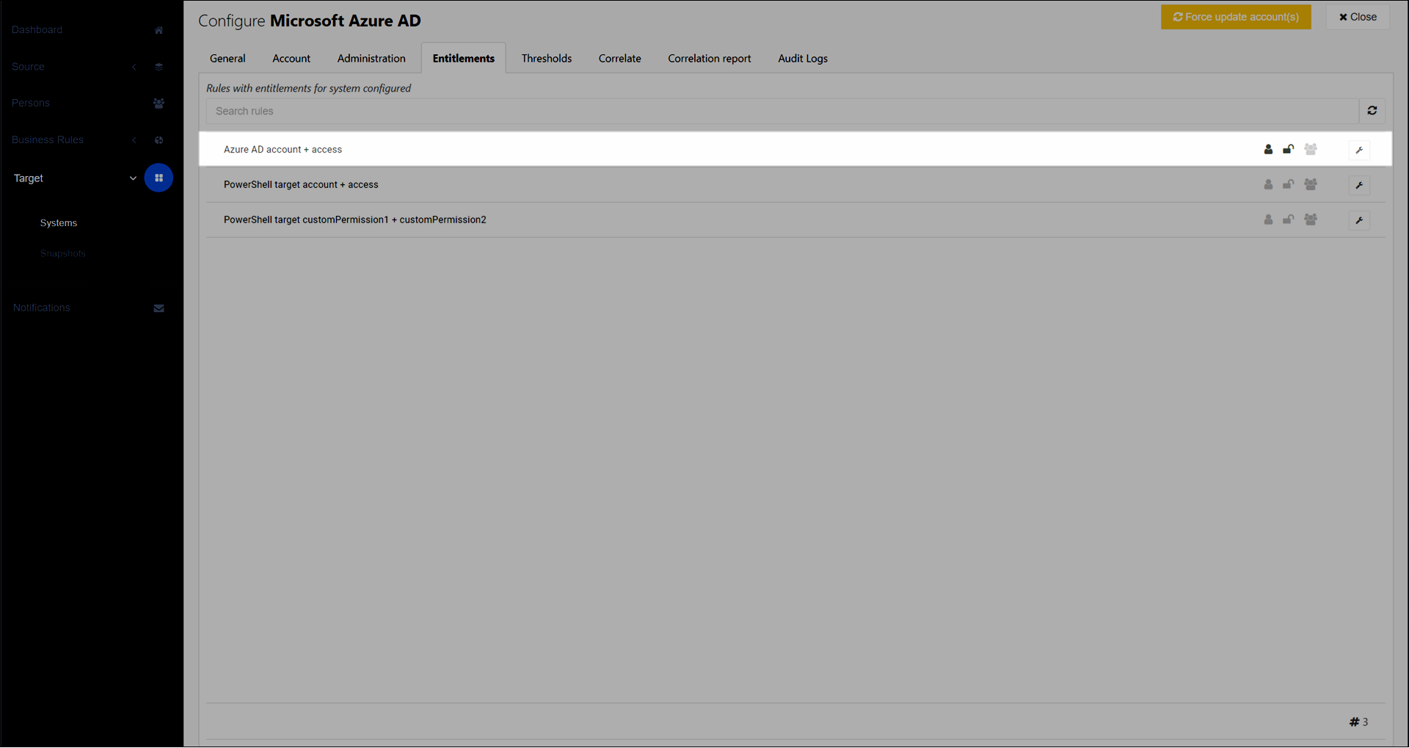Edit Azure AD account + access rule

point(1359,150)
